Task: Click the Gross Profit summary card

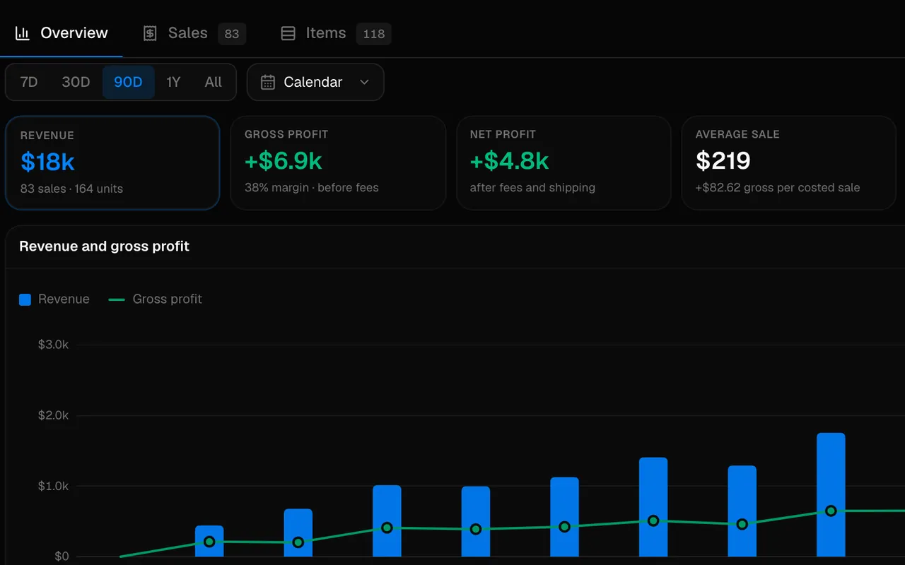Action: pyautogui.click(x=338, y=162)
